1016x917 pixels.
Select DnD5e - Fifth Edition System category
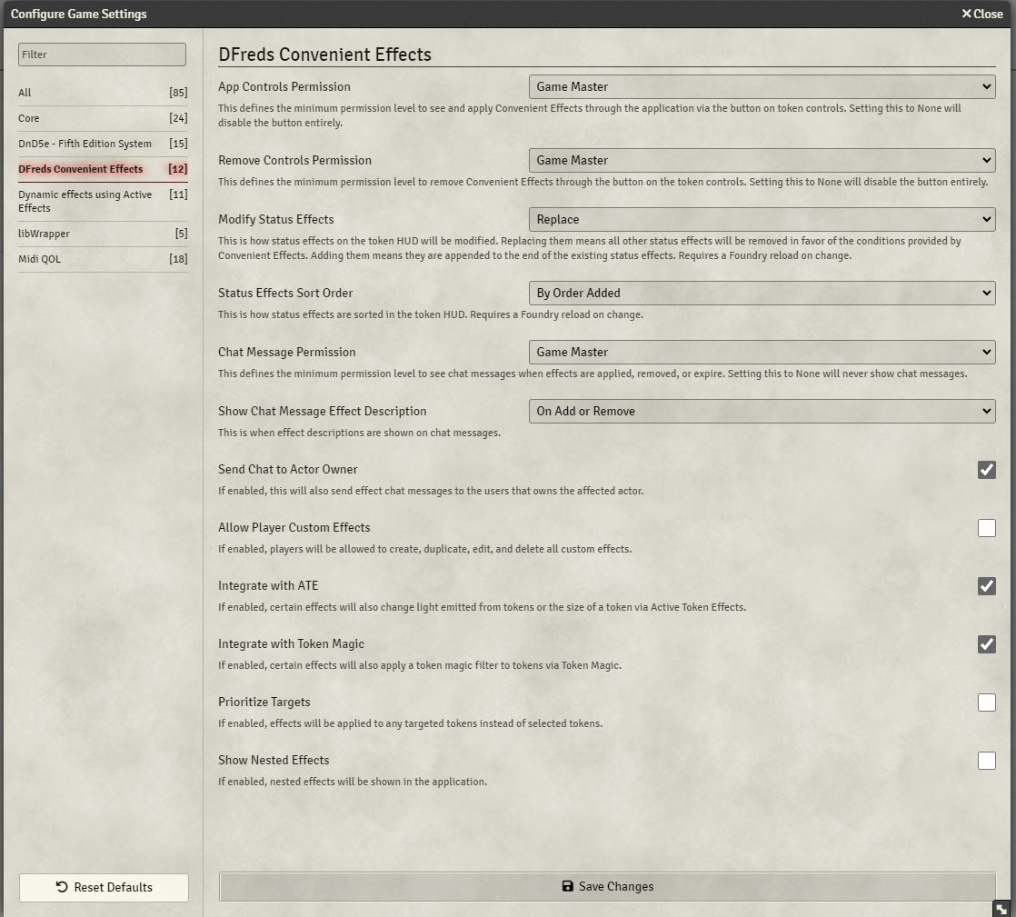[103, 144]
